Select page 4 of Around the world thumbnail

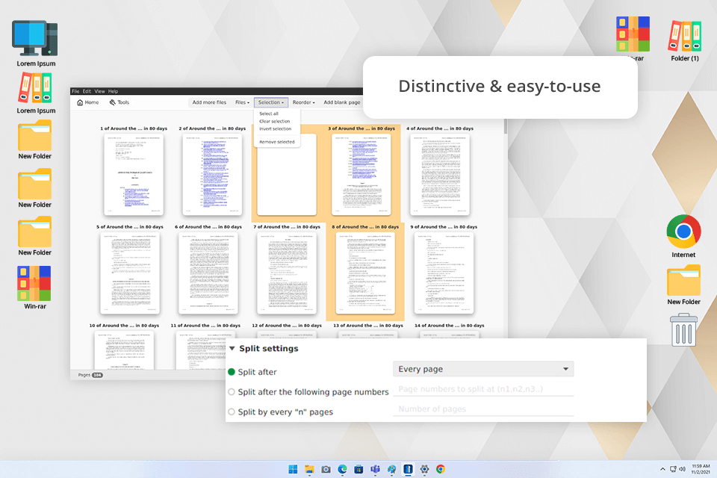pyautogui.click(x=440, y=175)
